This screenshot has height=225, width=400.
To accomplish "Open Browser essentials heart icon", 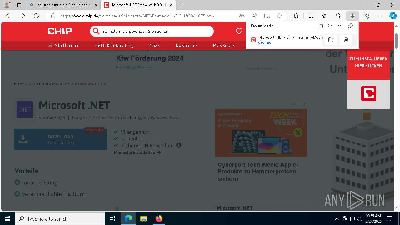I will [x=366, y=16].
